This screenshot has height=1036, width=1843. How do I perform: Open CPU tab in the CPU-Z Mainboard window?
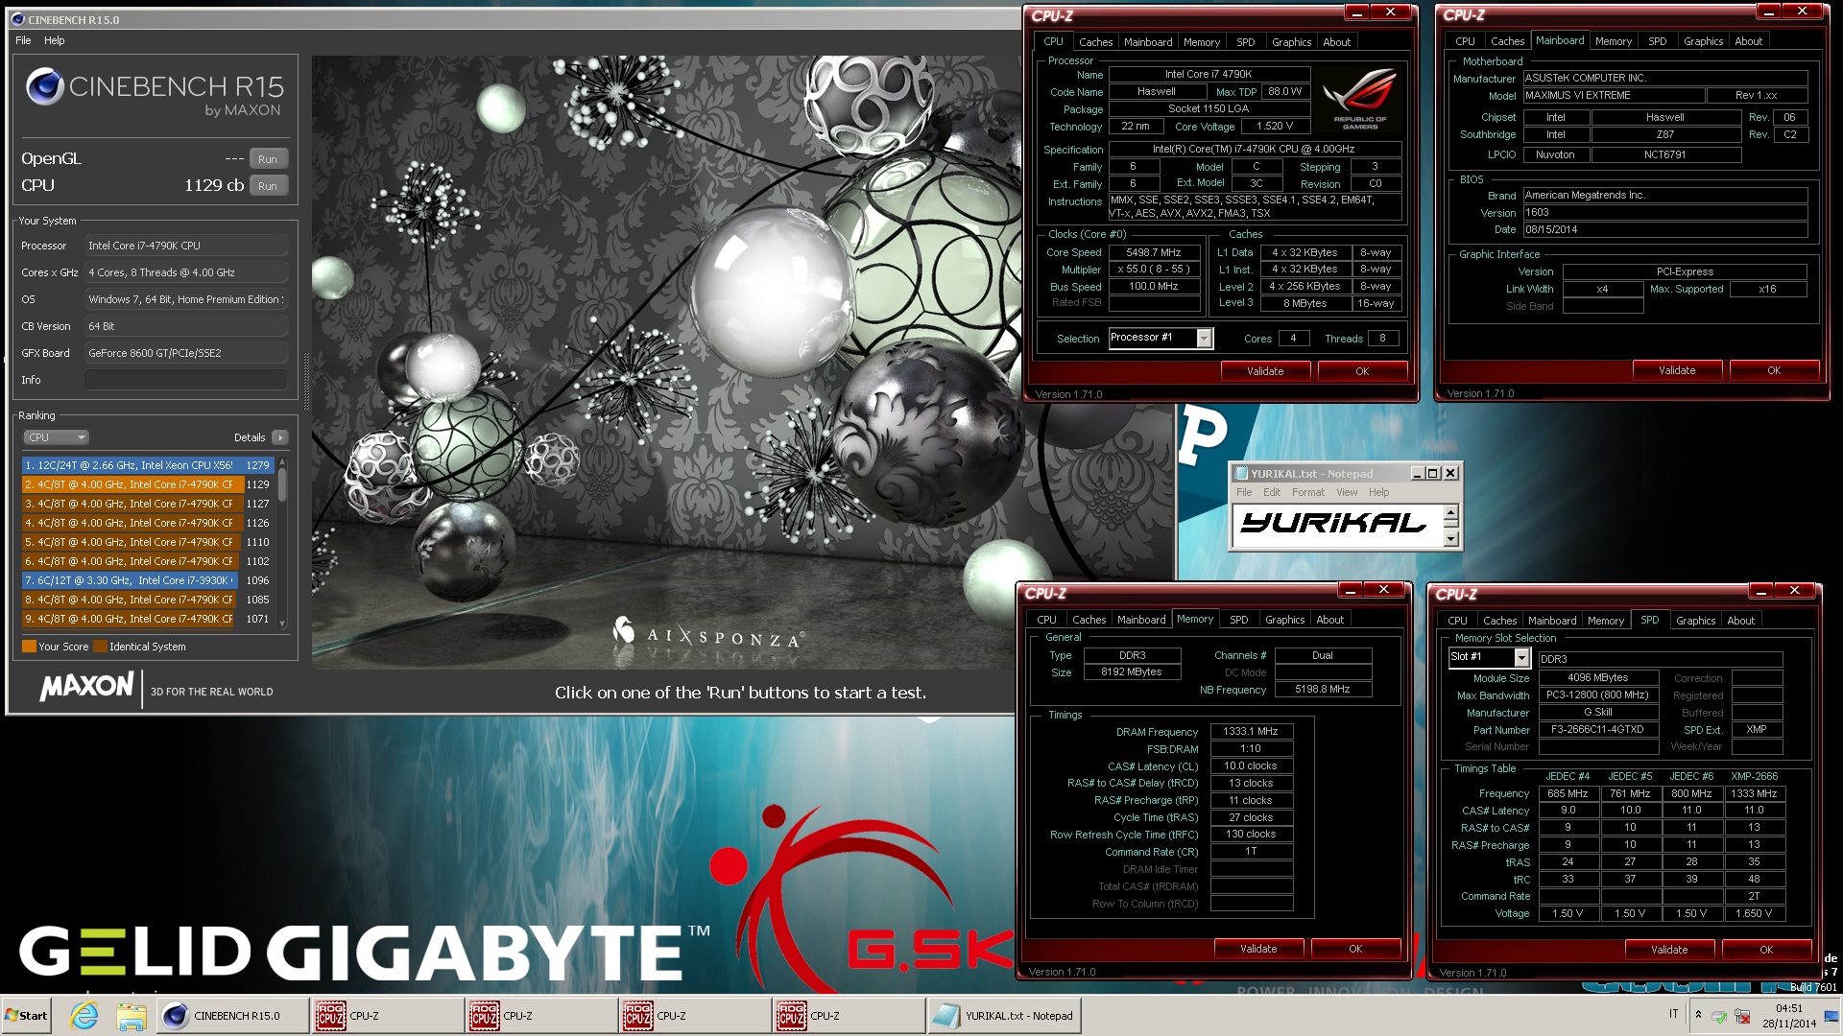[x=1465, y=41]
